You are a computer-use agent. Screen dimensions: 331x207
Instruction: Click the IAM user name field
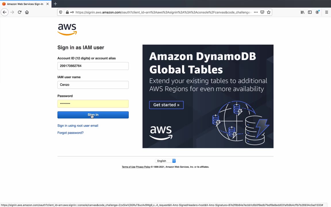(x=93, y=85)
